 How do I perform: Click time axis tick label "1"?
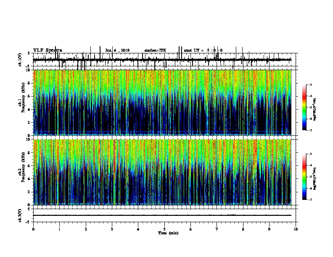[x=59, y=229]
